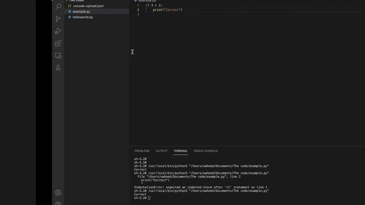Open the Search view icon
The width and height of the screenshot is (365, 205).
pos(58,6)
